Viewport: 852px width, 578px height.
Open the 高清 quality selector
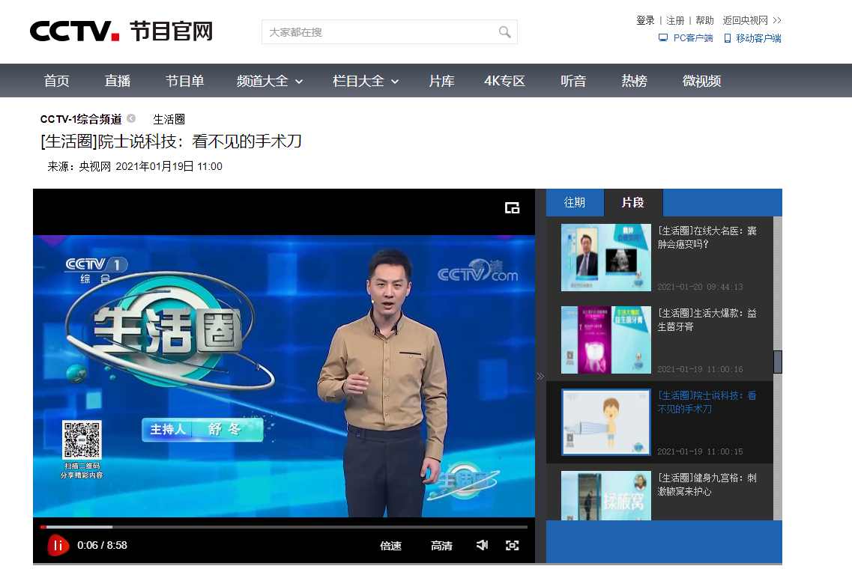click(441, 546)
